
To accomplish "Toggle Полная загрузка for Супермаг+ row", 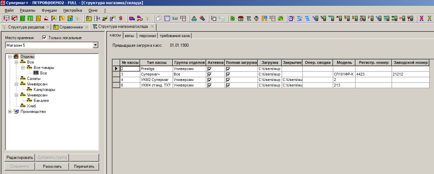I will [x=228, y=74].
